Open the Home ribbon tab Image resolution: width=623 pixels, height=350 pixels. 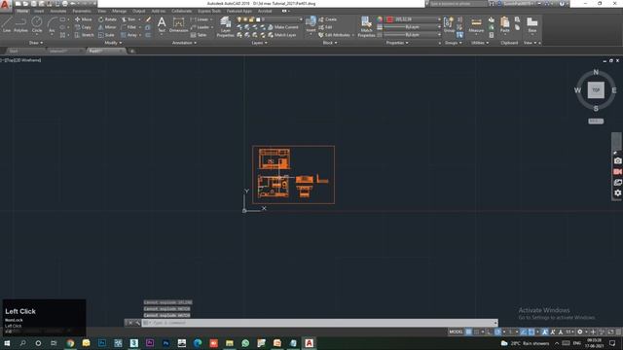[x=22, y=11]
